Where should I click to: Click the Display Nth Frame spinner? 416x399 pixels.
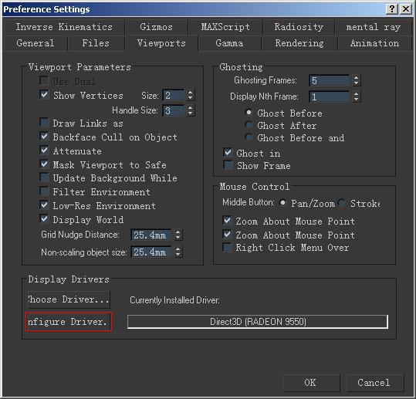click(357, 96)
